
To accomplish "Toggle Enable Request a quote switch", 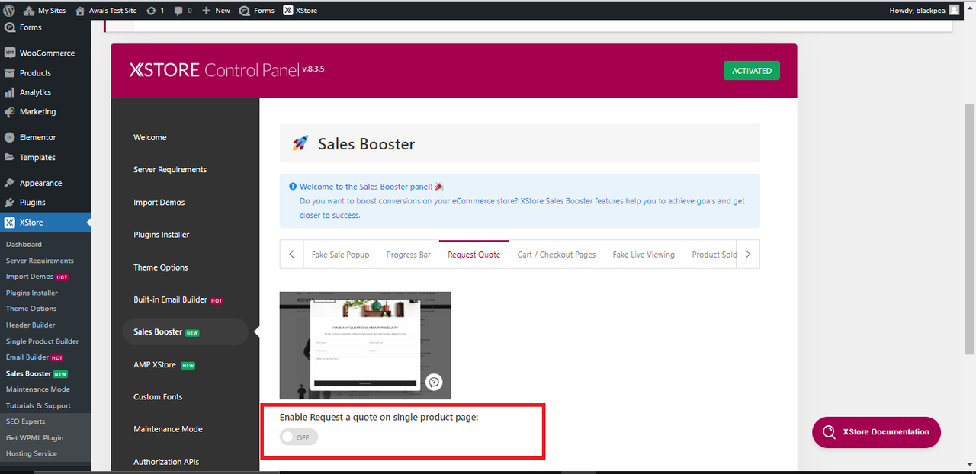I will [x=299, y=437].
